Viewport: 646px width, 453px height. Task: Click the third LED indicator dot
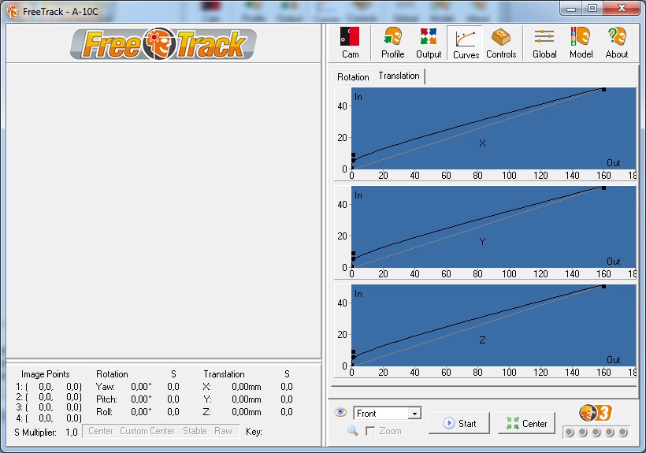tap(596, 432)
